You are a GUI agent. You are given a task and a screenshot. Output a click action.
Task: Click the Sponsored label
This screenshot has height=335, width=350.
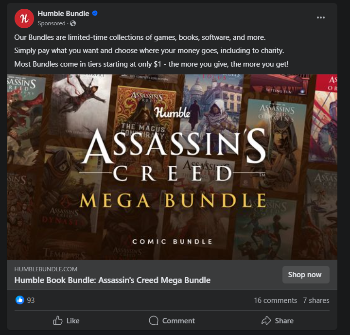[x=52, y=23]
